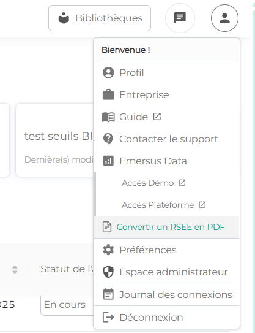The width and height of the screenshot is (255, 333).
Task: Click the Profil person icon
Action: (108, 72)
